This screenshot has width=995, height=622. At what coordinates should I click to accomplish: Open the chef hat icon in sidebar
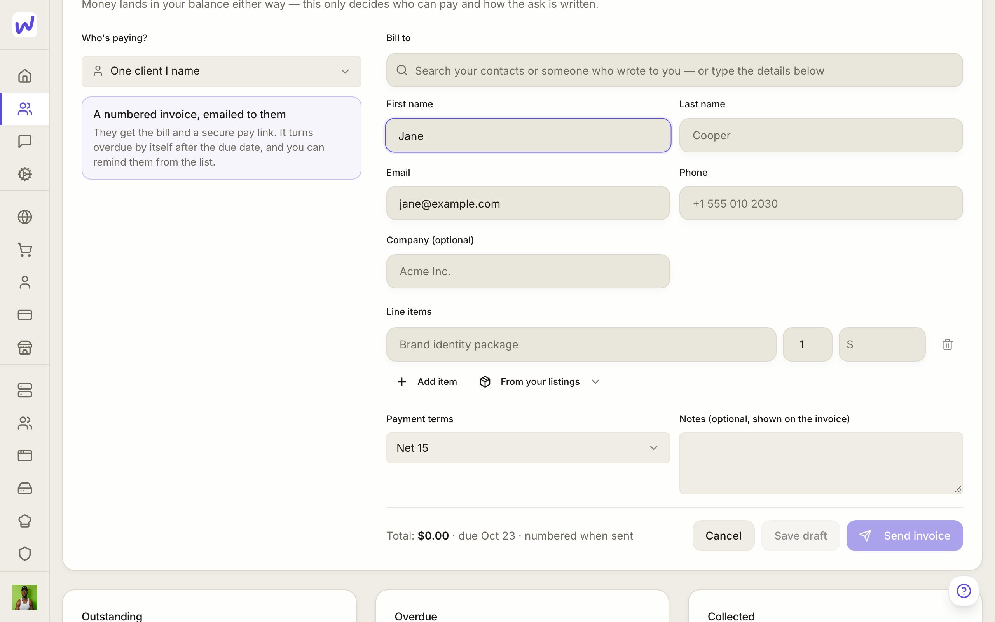24,521
